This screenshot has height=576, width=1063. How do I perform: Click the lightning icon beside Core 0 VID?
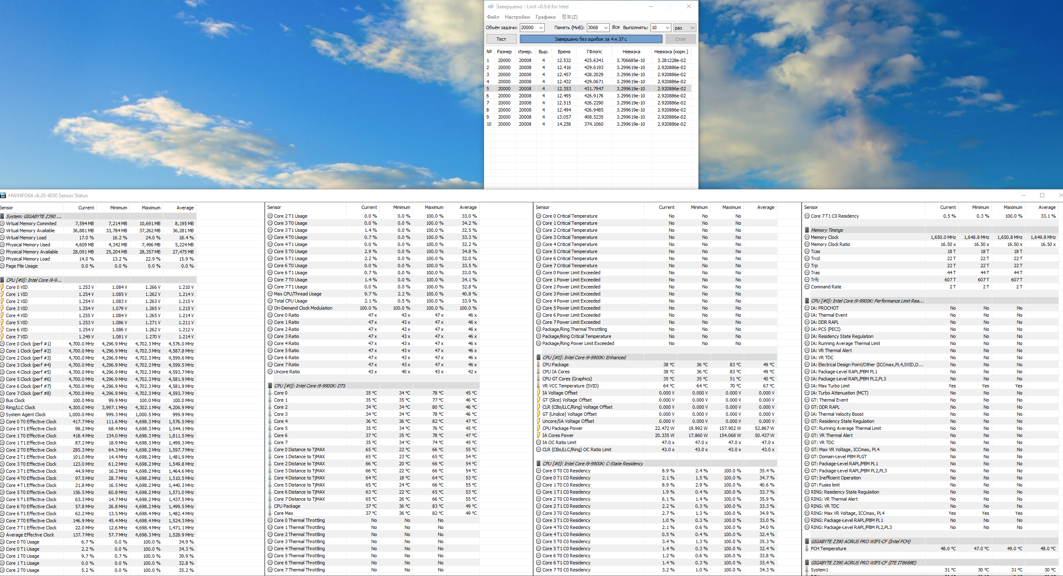[2, 287]
